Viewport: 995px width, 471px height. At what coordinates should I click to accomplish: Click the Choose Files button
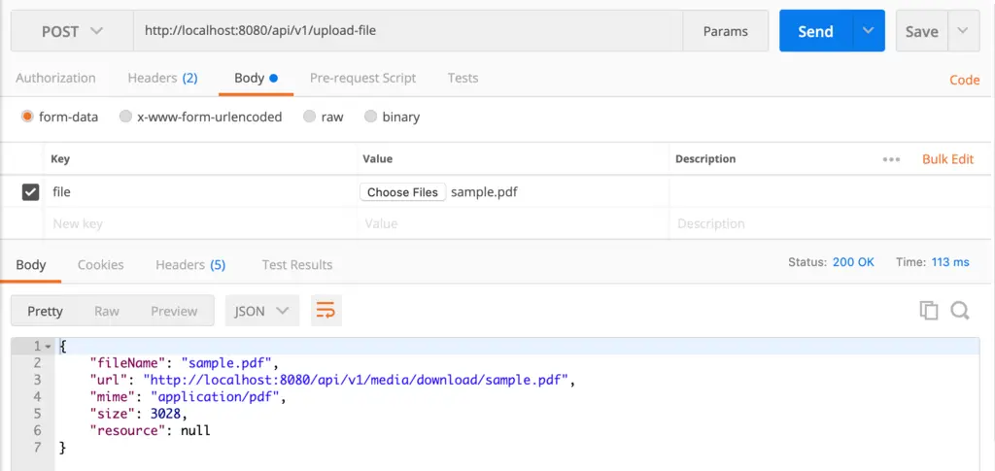click(403, 192)
